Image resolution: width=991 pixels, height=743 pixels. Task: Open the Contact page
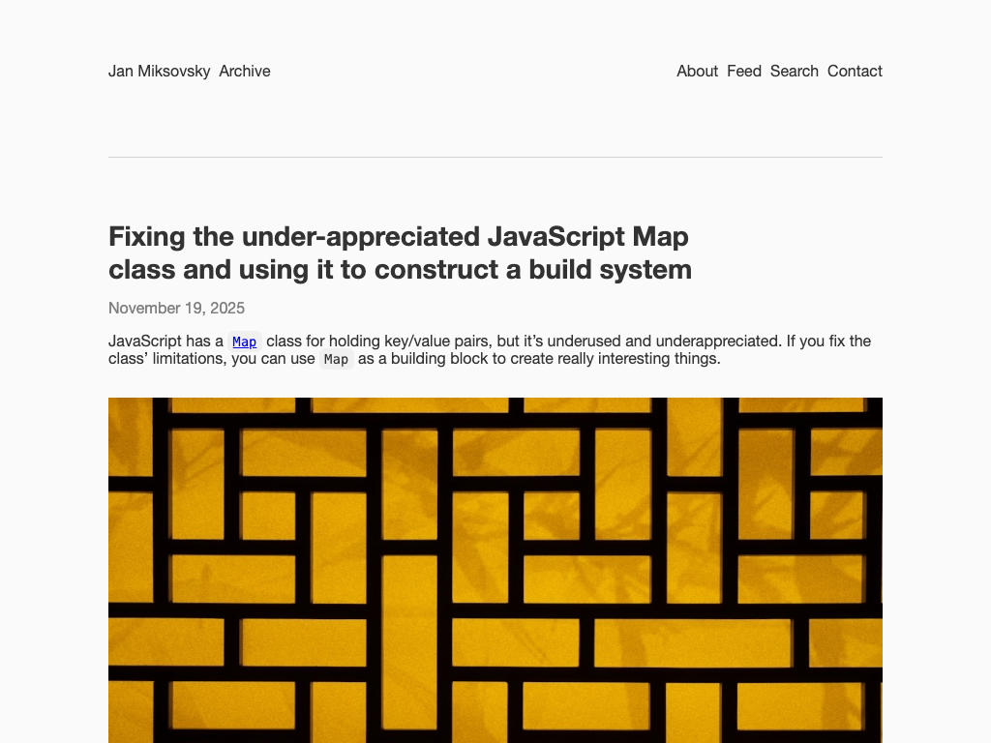point(855,72)
